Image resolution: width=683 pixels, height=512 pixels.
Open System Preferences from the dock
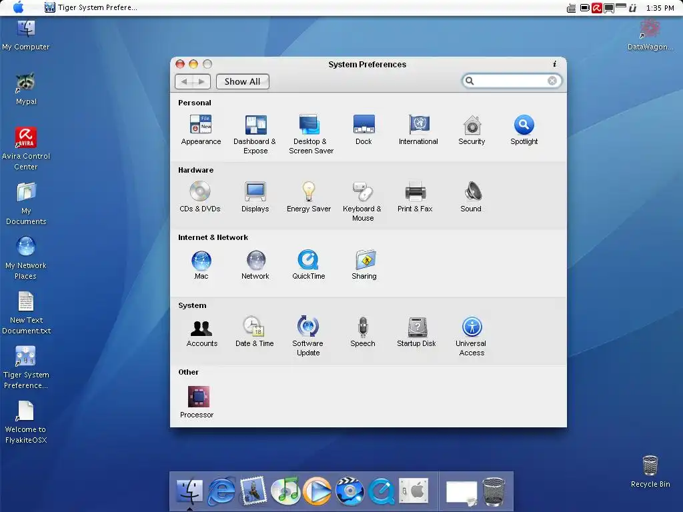[414, 491]
